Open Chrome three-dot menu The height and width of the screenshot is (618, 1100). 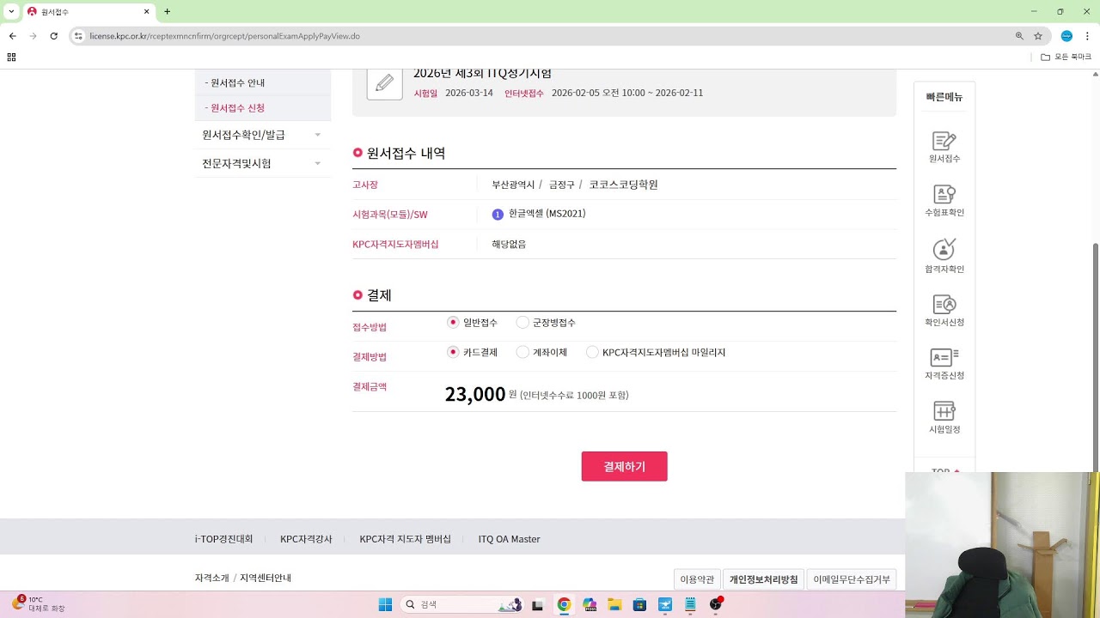point(1087,36)
